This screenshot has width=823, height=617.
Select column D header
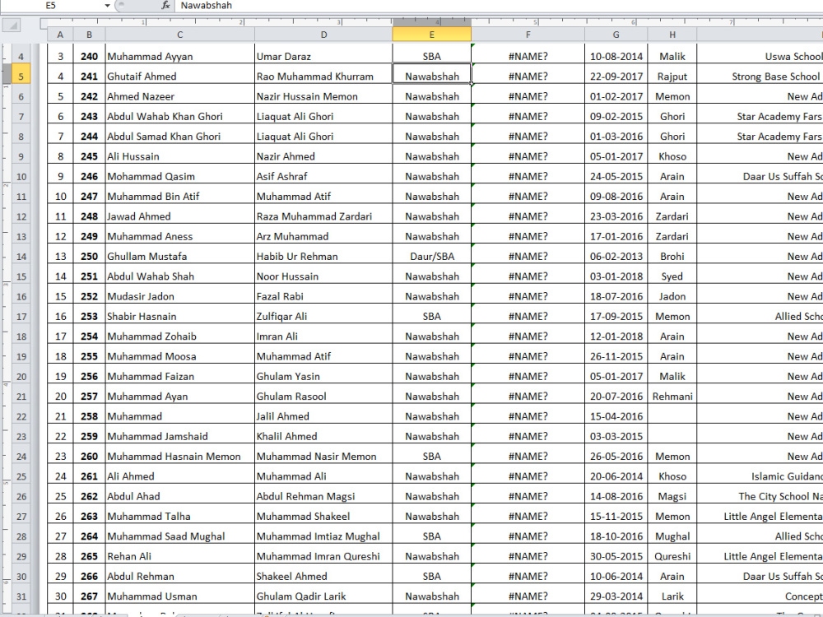pos(323,35)
